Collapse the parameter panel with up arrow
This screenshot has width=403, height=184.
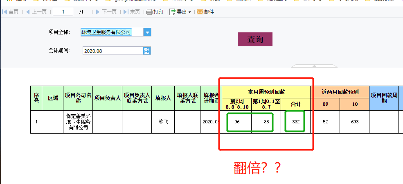click(314, 66)
